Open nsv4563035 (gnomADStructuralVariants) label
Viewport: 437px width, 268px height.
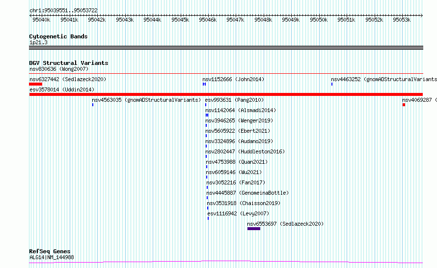coord(146,100)
